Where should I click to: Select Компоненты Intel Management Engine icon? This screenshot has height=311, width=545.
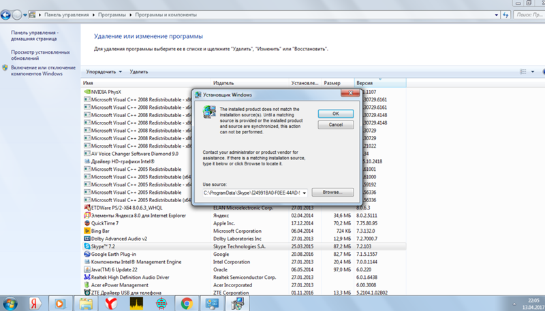pyautogui.click(x=87, y=262)
